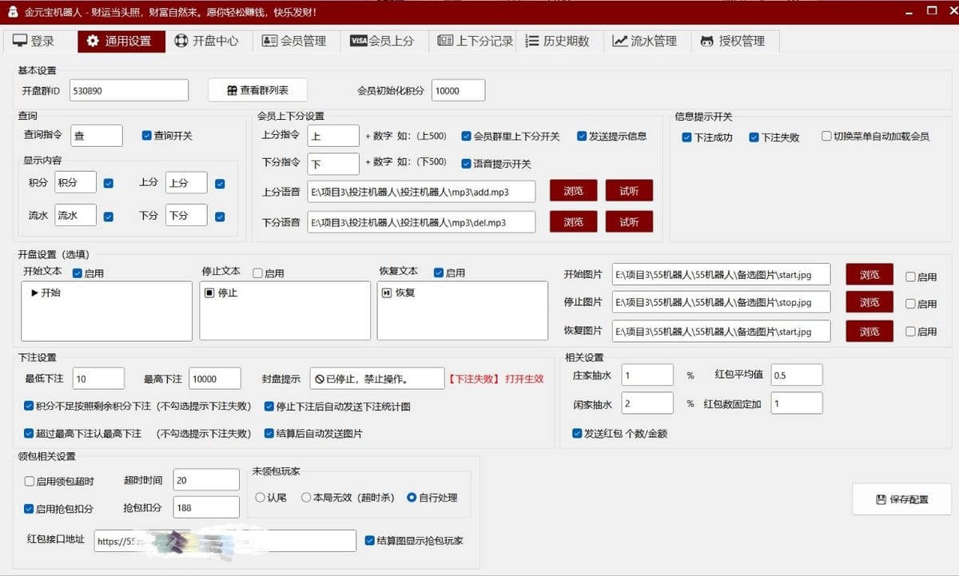Switch to the 开盘中心 tab

[209, 41]
